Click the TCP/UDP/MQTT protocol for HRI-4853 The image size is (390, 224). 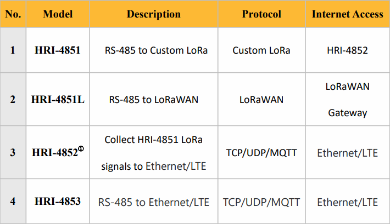(x=261, y=202)
